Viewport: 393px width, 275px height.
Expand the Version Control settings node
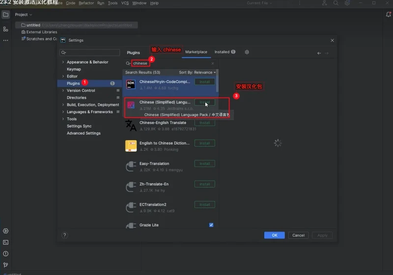coord(63,91)
